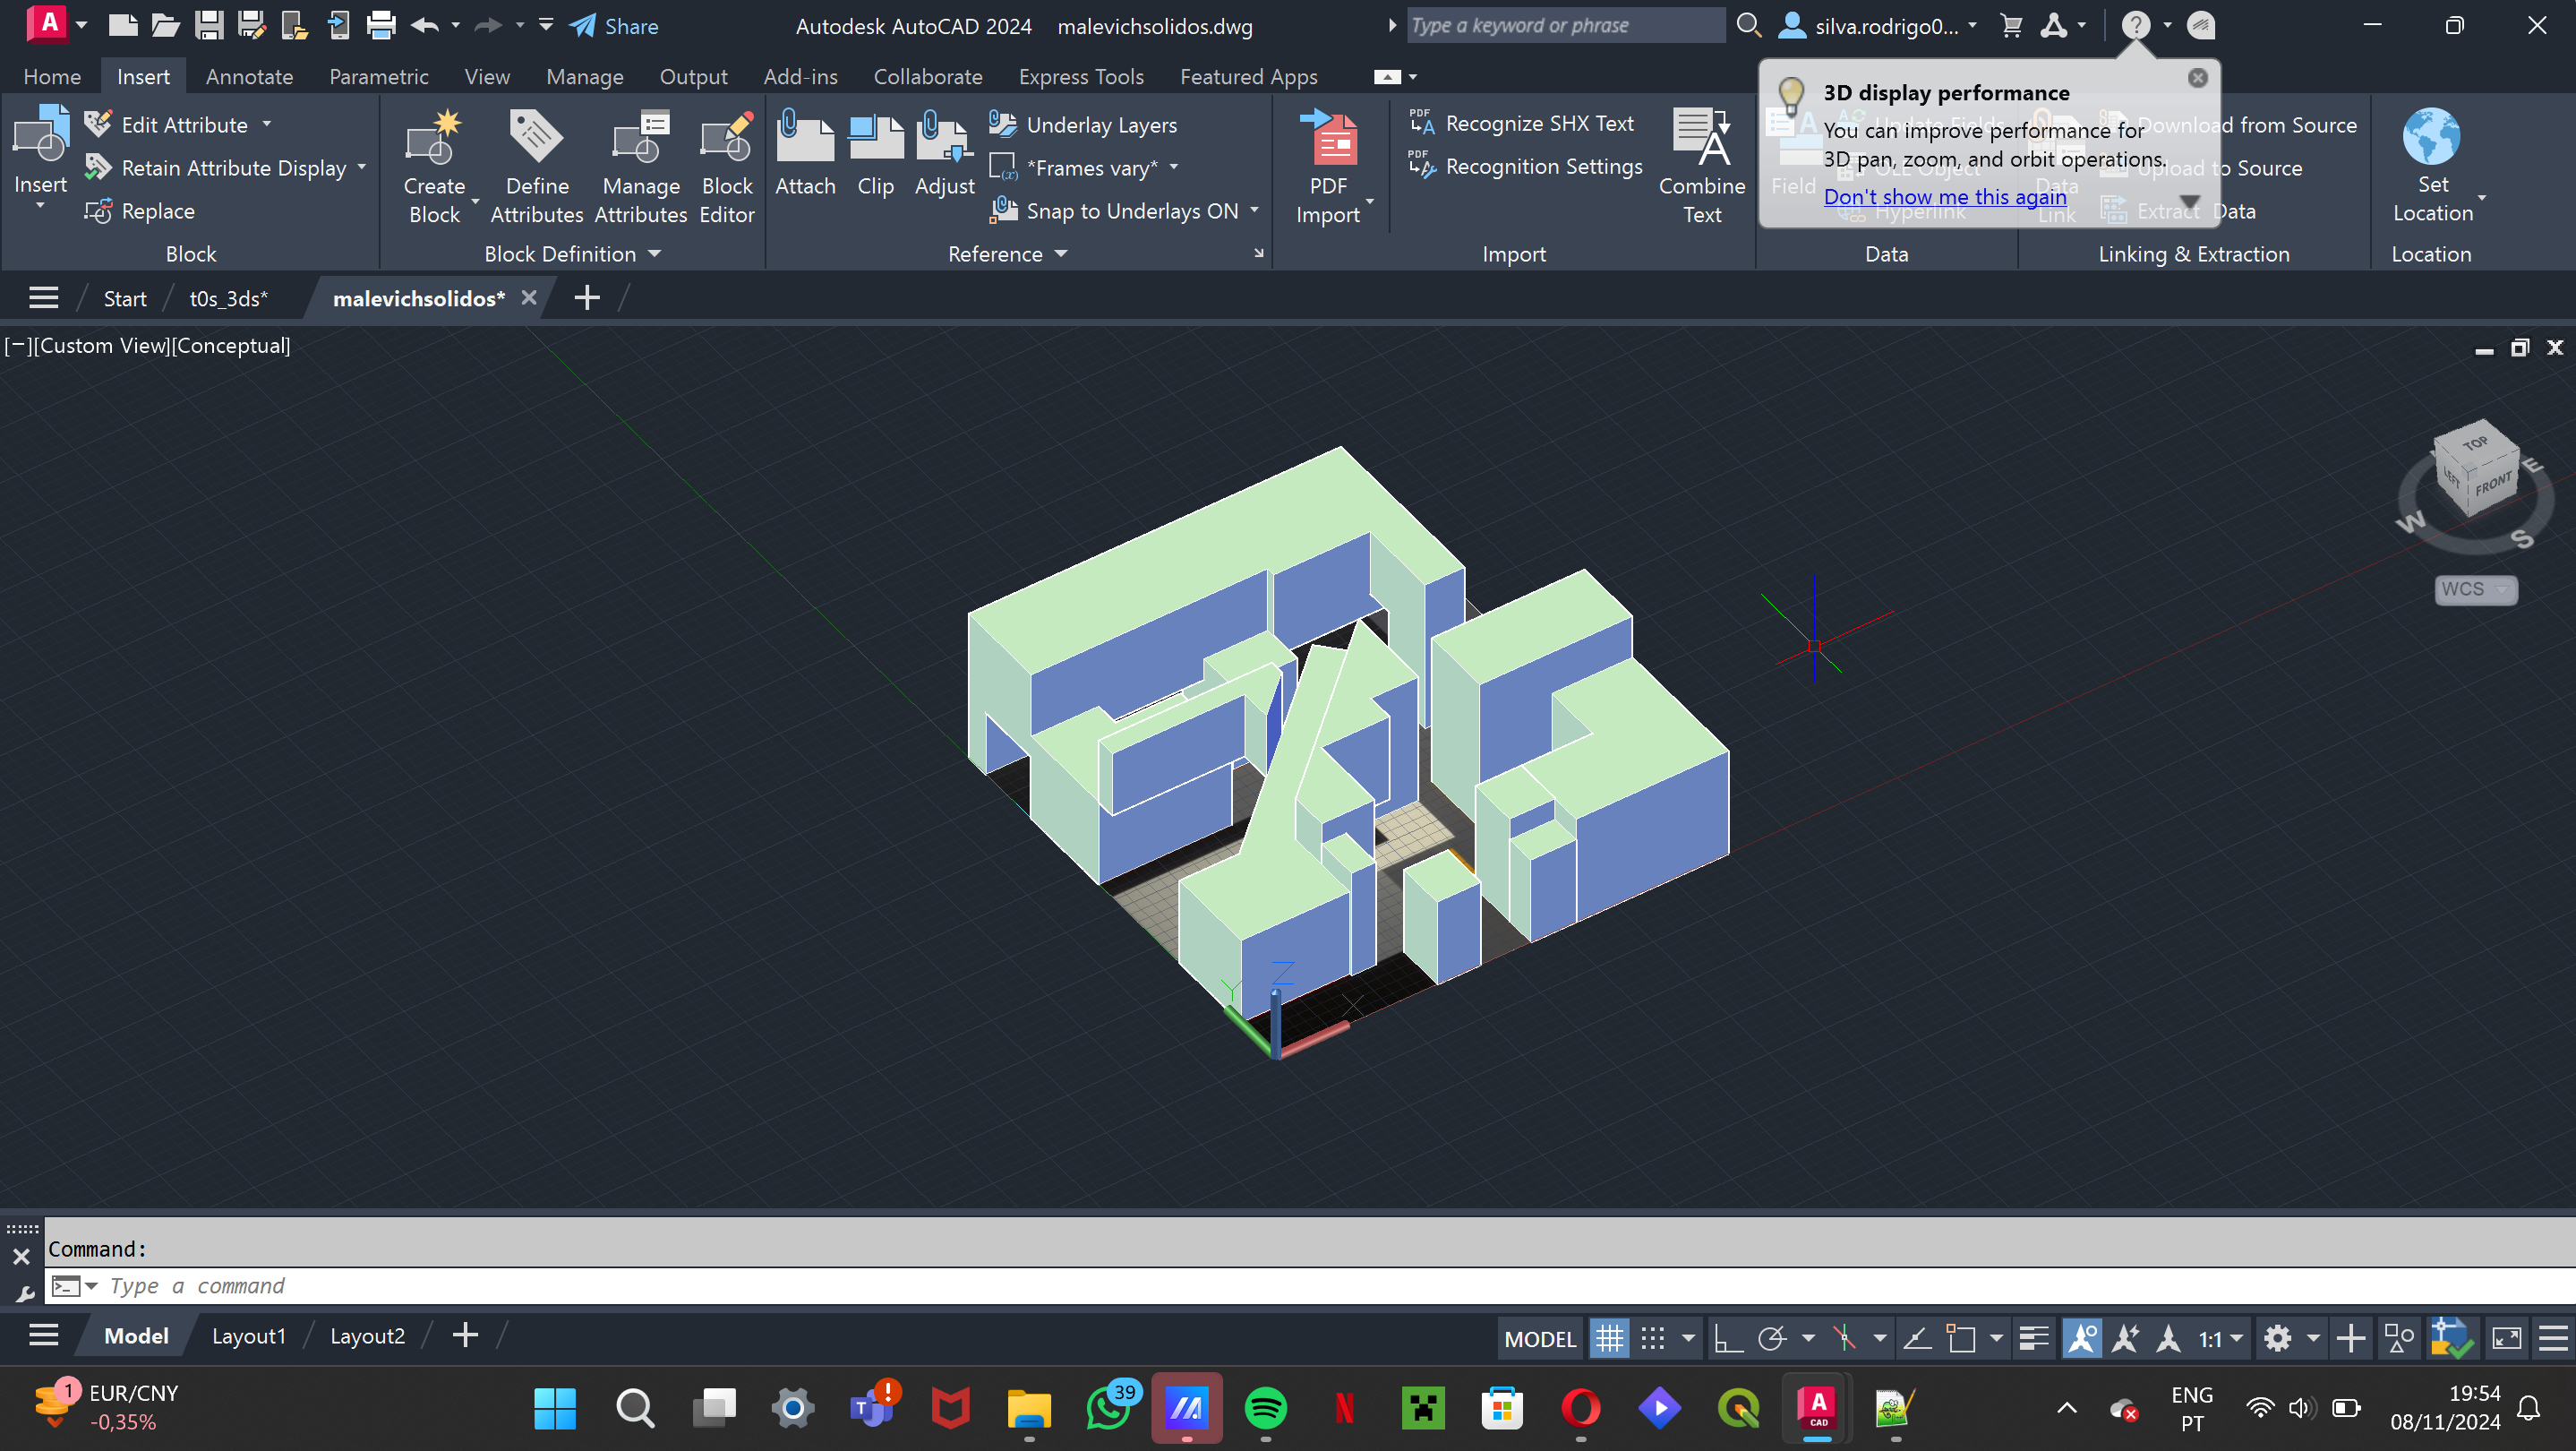
Task: Toggle object snap tracking in status bar
Action: click(x=1917, y=1338)
